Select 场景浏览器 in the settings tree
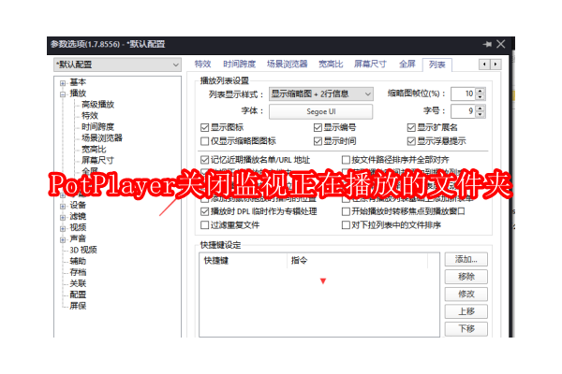562x374 pixels. pyautogui.click(x=102, y=137)
